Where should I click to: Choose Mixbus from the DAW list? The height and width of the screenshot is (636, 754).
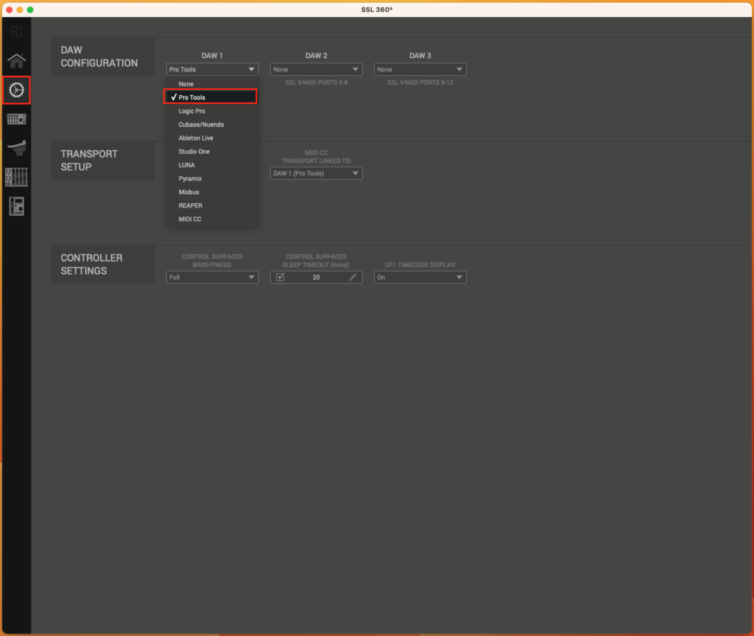(x=212, y=191)
